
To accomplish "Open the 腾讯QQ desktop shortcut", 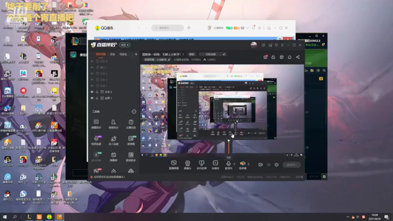I will [7, 195].
